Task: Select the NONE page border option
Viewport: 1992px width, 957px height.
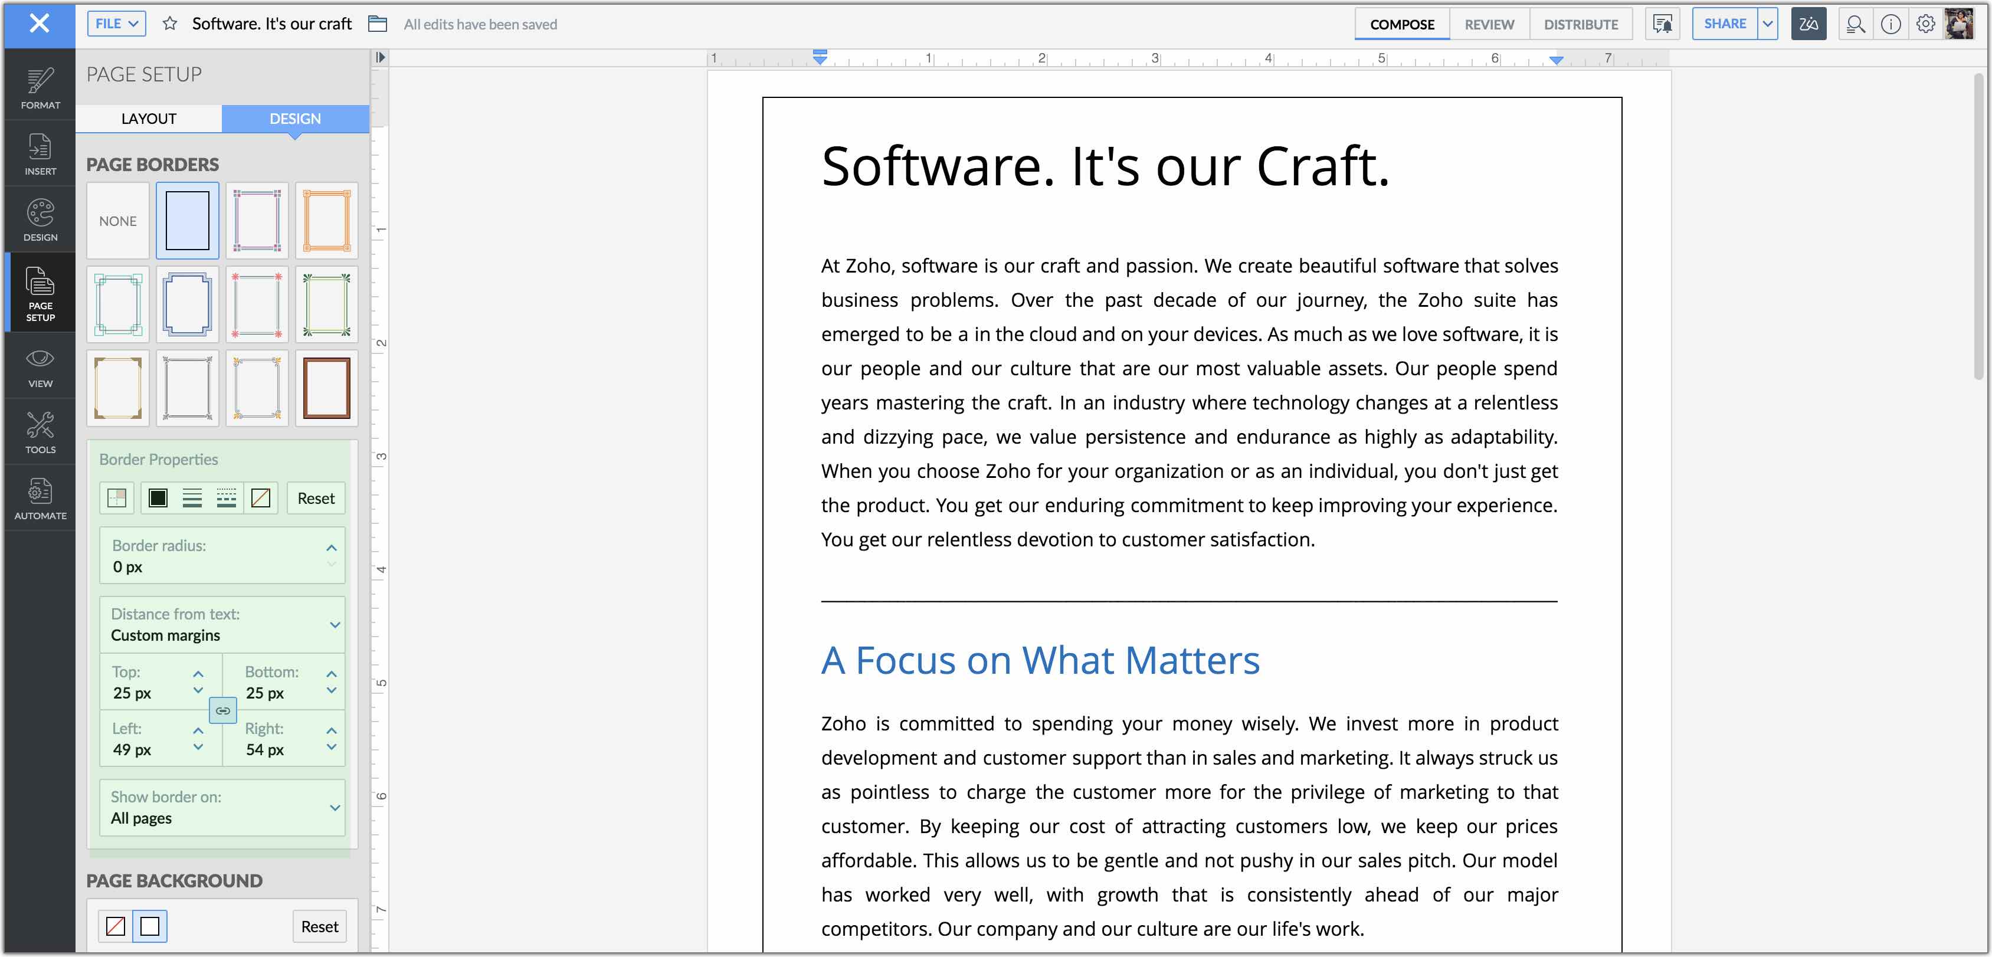Action: (x=117, y=221)
